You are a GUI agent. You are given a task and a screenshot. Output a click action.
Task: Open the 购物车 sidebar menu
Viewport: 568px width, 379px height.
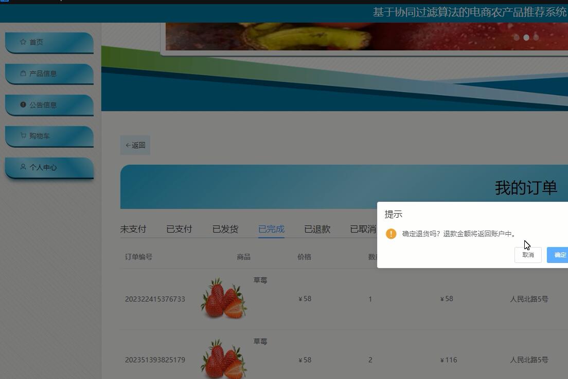pyautogui.click(x=49, y=136)
